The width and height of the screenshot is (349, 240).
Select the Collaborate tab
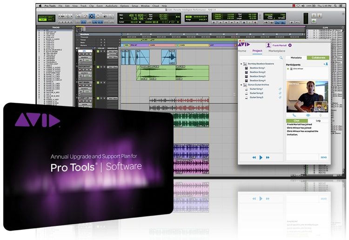point(318,58)
